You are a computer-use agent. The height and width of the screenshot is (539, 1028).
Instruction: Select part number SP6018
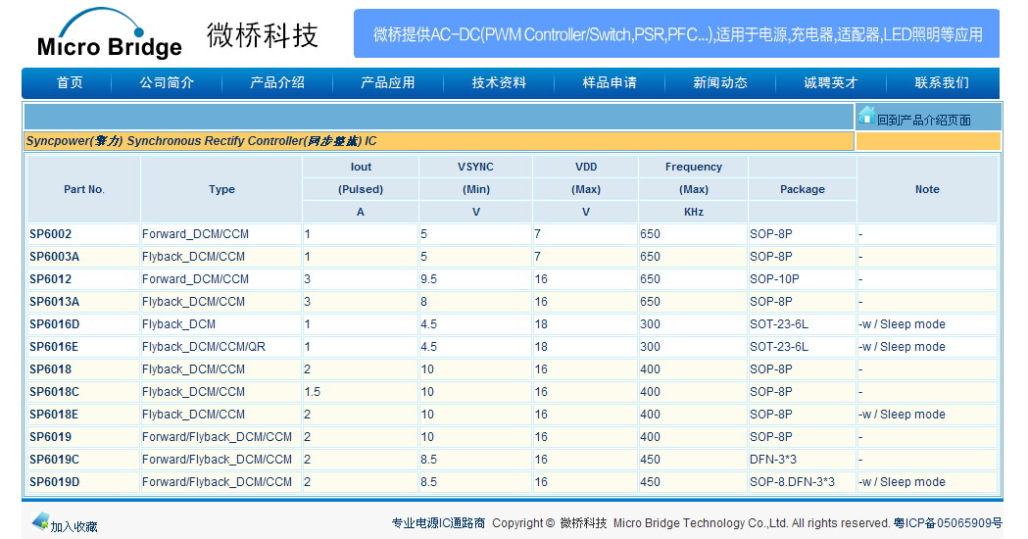coord(51,369)
